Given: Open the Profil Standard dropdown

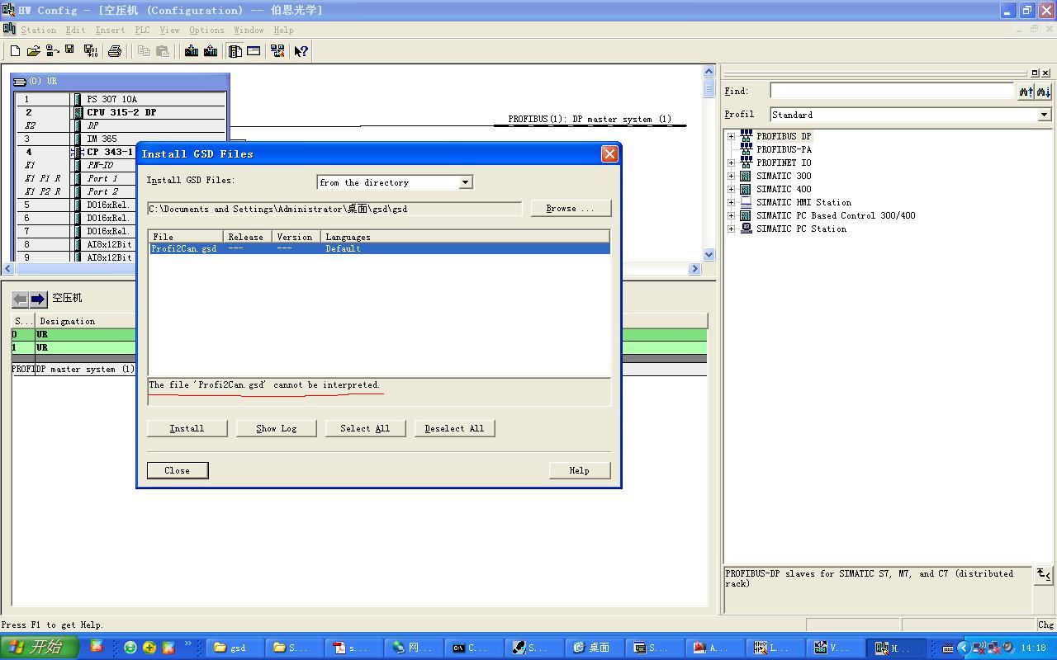Looking at the screenshot, I should [x=1044, y=115].
